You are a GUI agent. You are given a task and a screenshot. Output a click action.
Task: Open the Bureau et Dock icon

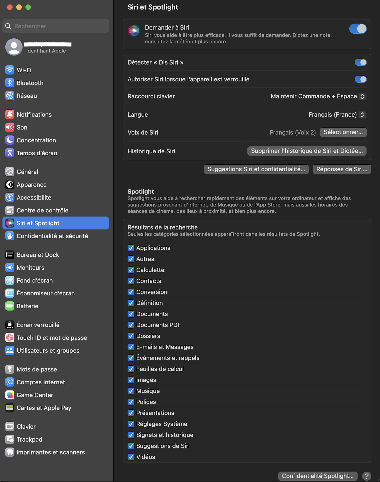10,255
